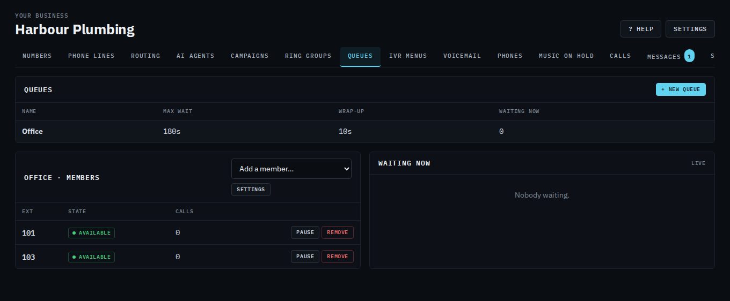
Task: Open the Numbers tab
Action: (x=37, y=56)
